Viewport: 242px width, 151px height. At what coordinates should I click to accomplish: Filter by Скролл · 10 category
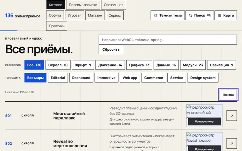58,65
